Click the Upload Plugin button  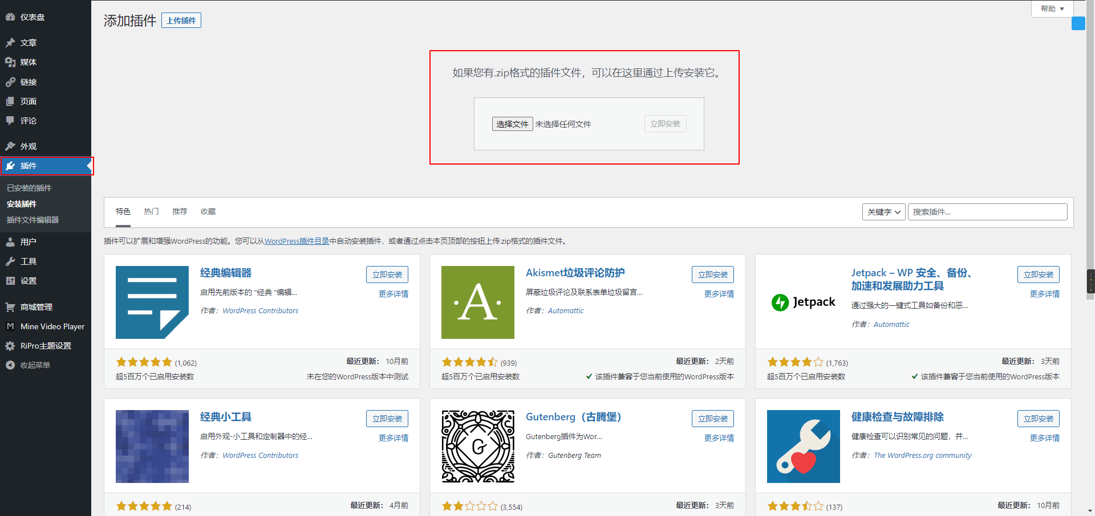click(x=181, y=21)
